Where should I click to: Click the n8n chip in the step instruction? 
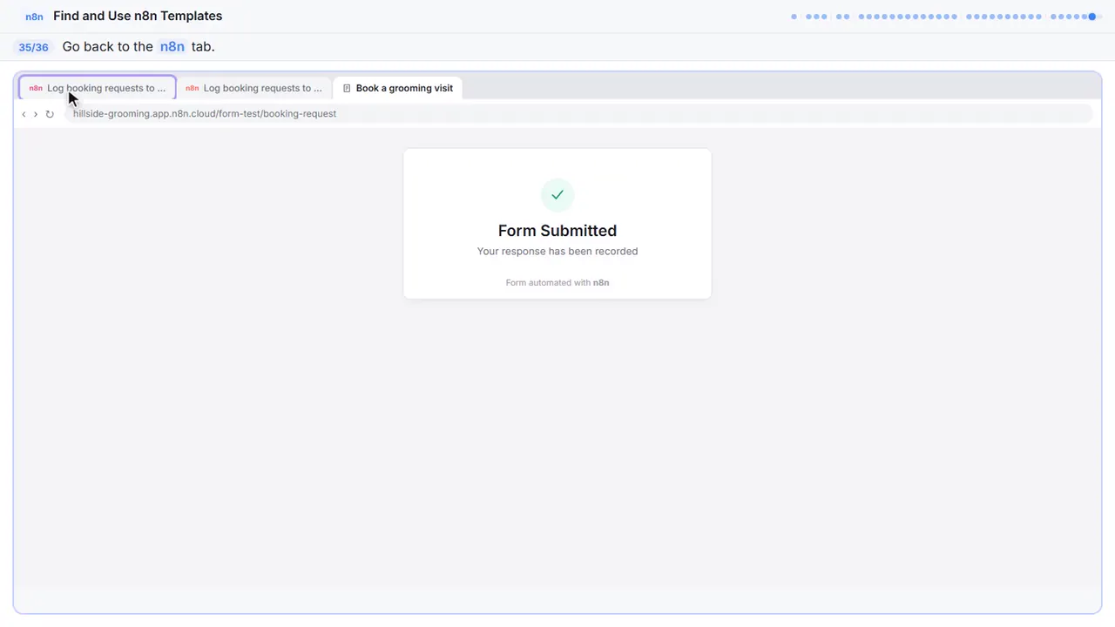(x=172, y=47)
